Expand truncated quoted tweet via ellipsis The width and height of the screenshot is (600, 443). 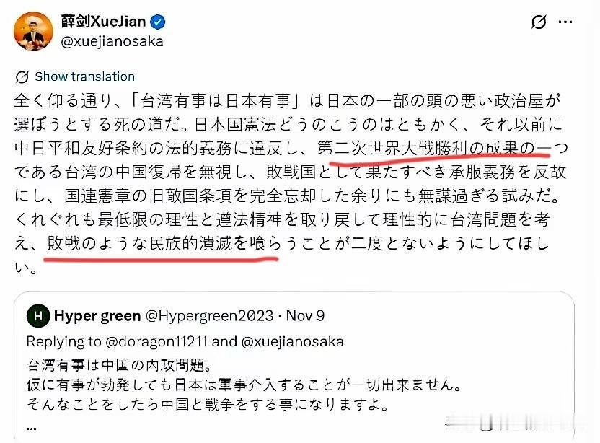coord(32,428)
